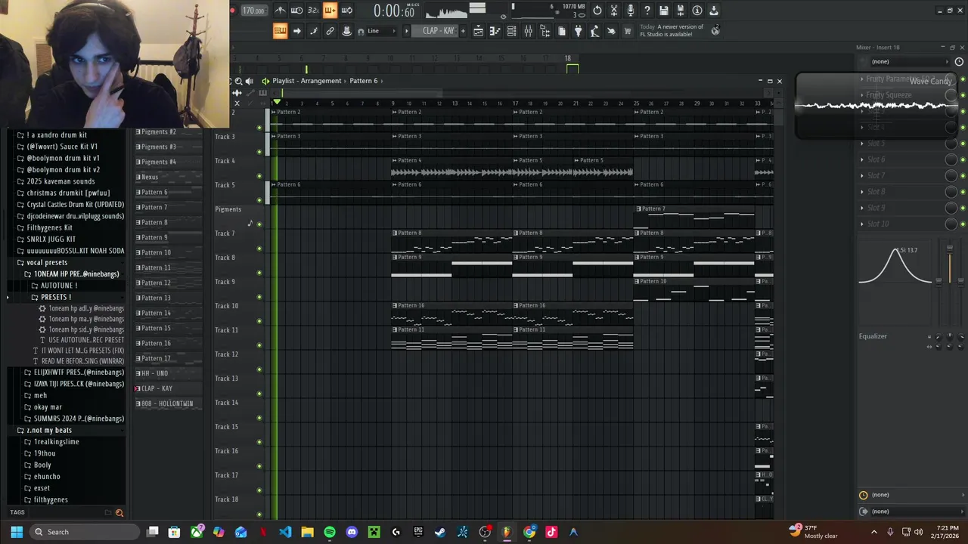
Task: Select the Draw tool in toolbar
Action: [313, 31]
